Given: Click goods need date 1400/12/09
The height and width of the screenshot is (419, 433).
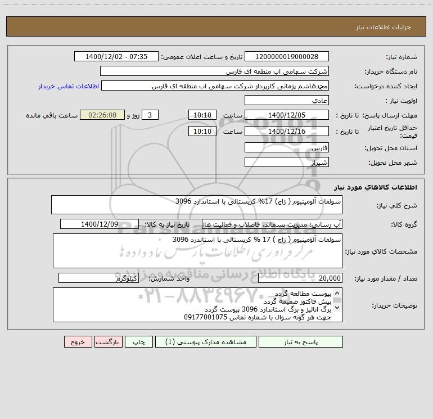Looking at the screenshot, I should click(100, 224).
